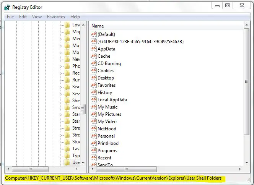This screenshot has height=185, width=254.
Task: Click the values pane's scroll-up arrow
Action: pyautogui.click(x=247, y=25)
